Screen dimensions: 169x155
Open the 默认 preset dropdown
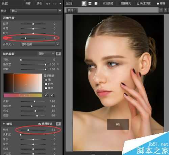60,11
